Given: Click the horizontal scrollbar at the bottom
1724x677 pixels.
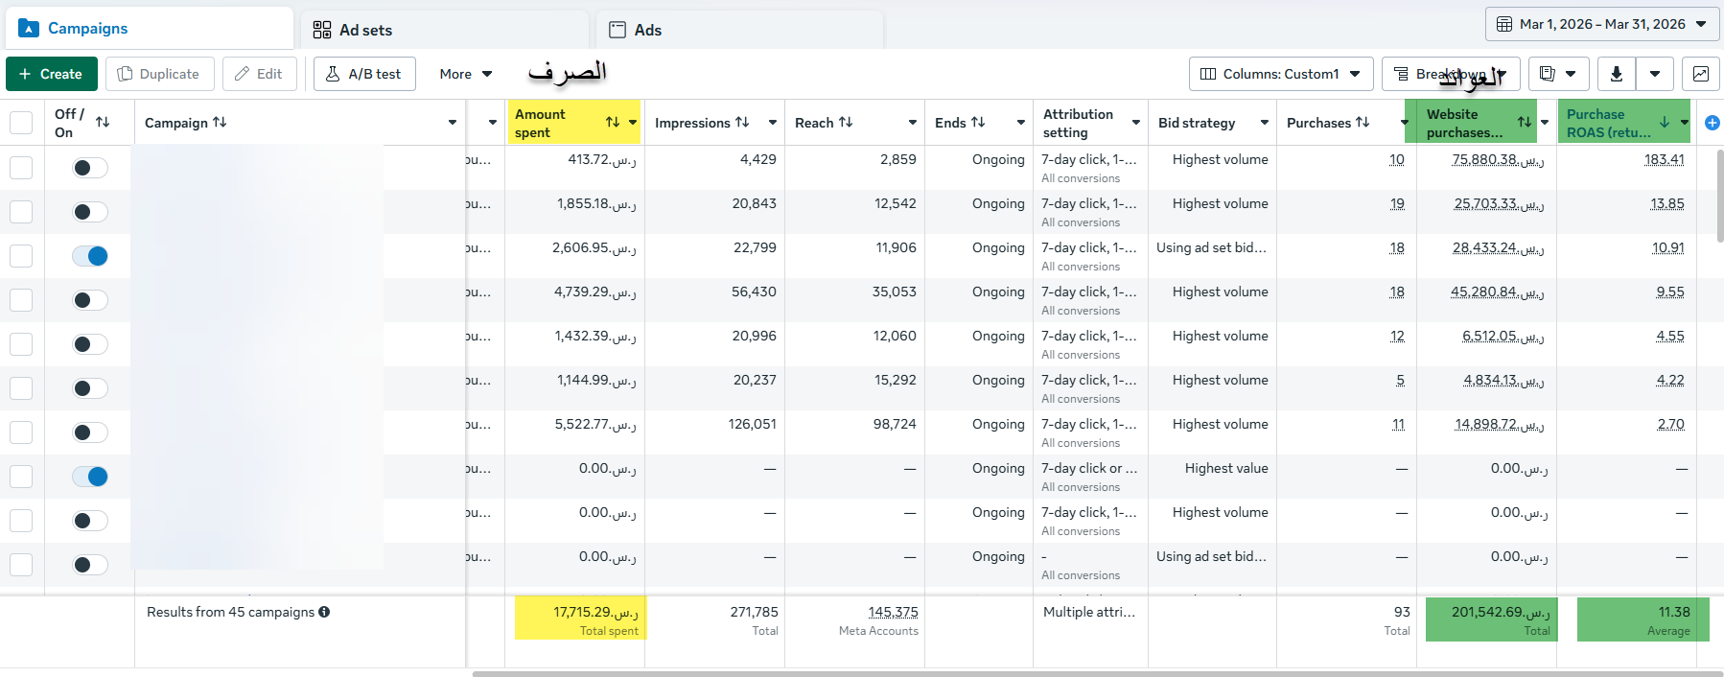Looking at the screenshot, I should coord(1098,673).
